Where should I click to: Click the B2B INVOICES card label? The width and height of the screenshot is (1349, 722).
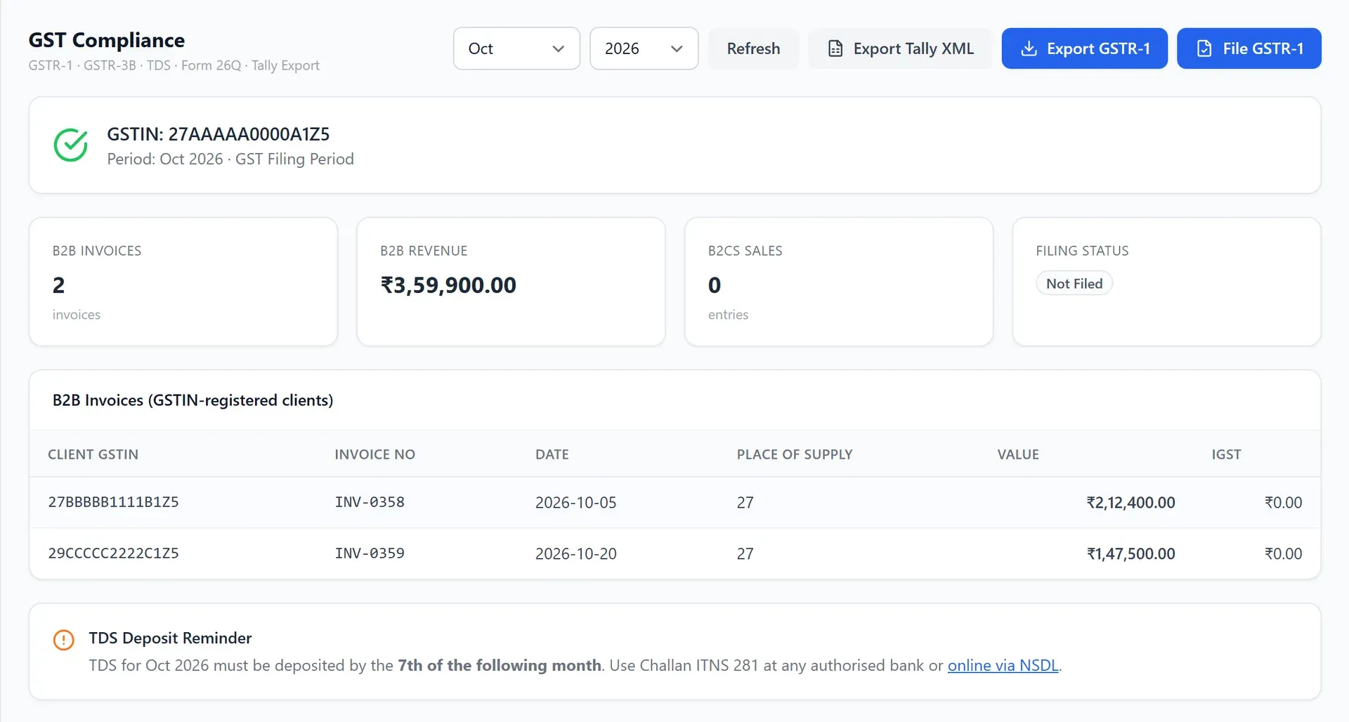(97, 251)
